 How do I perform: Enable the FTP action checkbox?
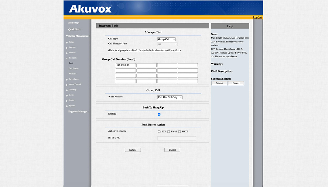pos(159,132)
